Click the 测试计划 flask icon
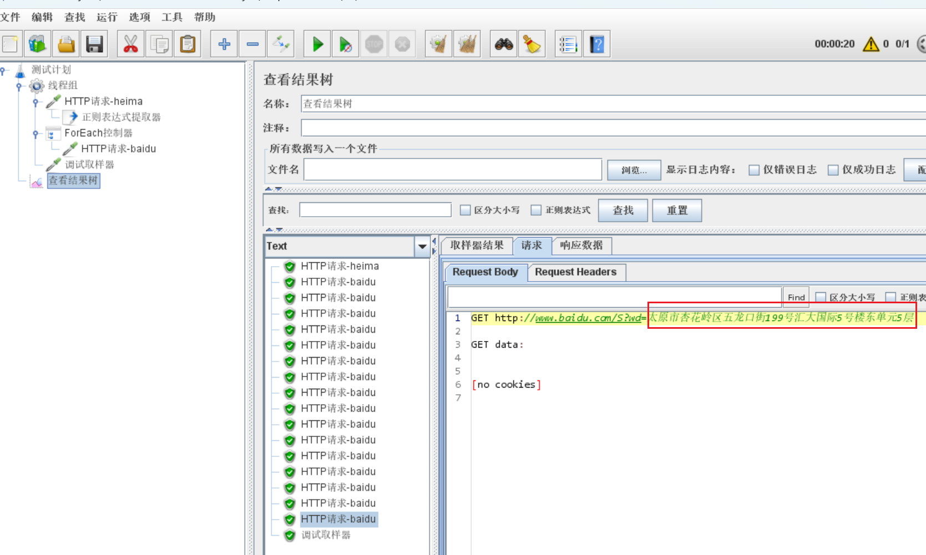 21,70
